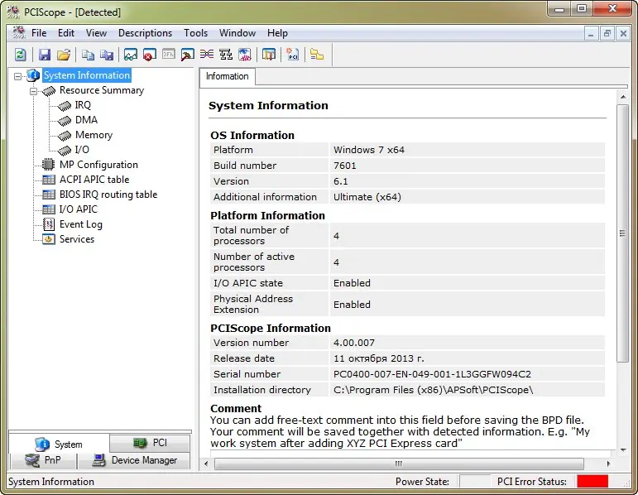
Task: Click the yellow folders tree toolbar icon
Action: click(317, 55)
